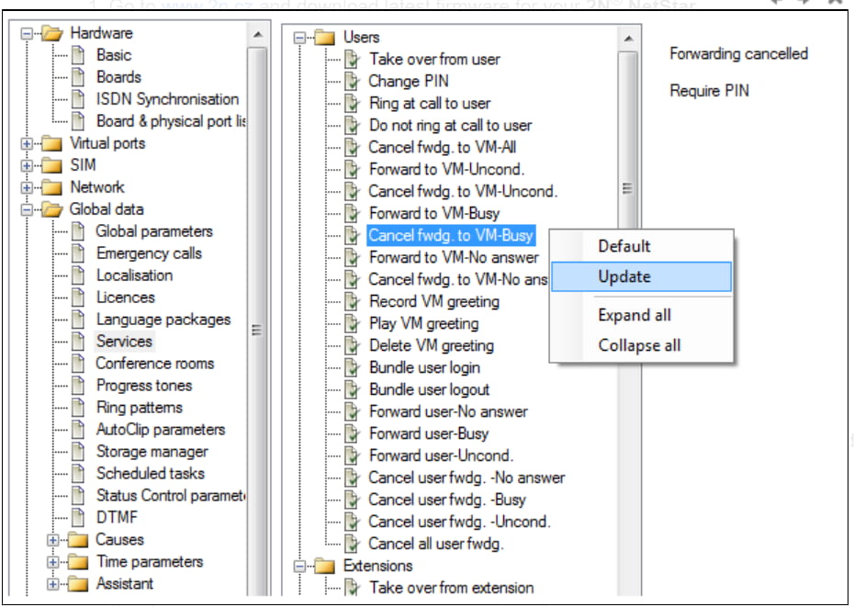Click the Cancel all user fwdg. icon

pyautogui.click(x=353, y=544)
